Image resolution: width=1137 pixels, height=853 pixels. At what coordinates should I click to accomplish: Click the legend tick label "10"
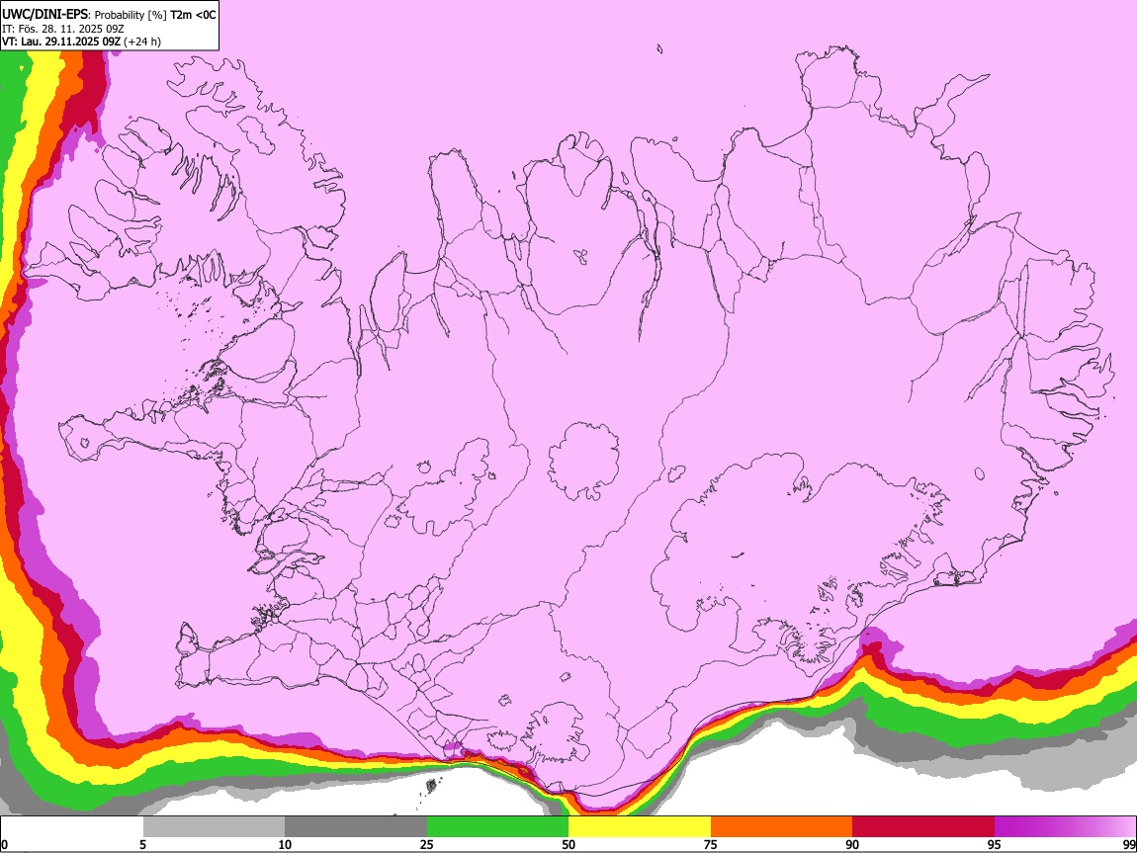click(x=285, y=844)
